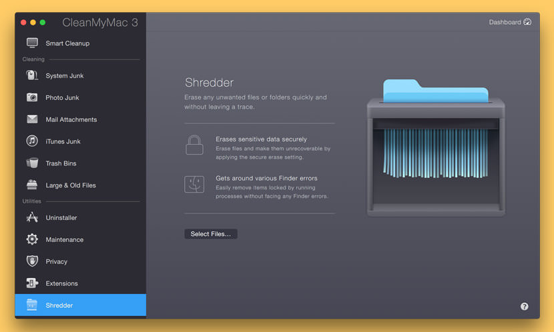Click the Trash Bins bucket icon

tap(32, 163)
